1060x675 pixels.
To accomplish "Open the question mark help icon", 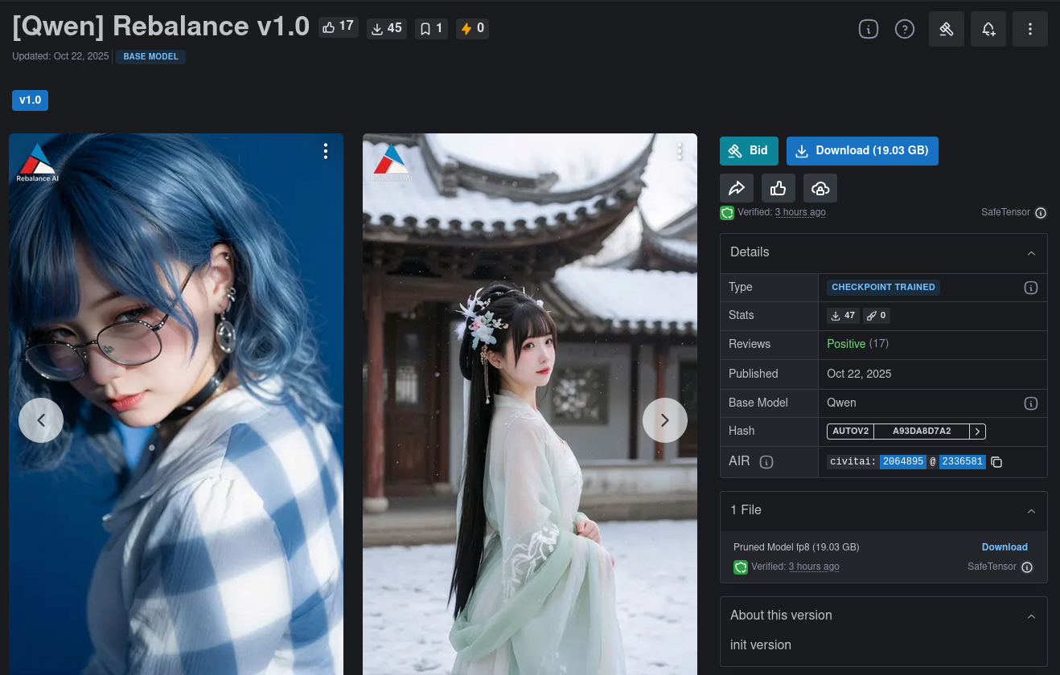I will click(905, 29).
